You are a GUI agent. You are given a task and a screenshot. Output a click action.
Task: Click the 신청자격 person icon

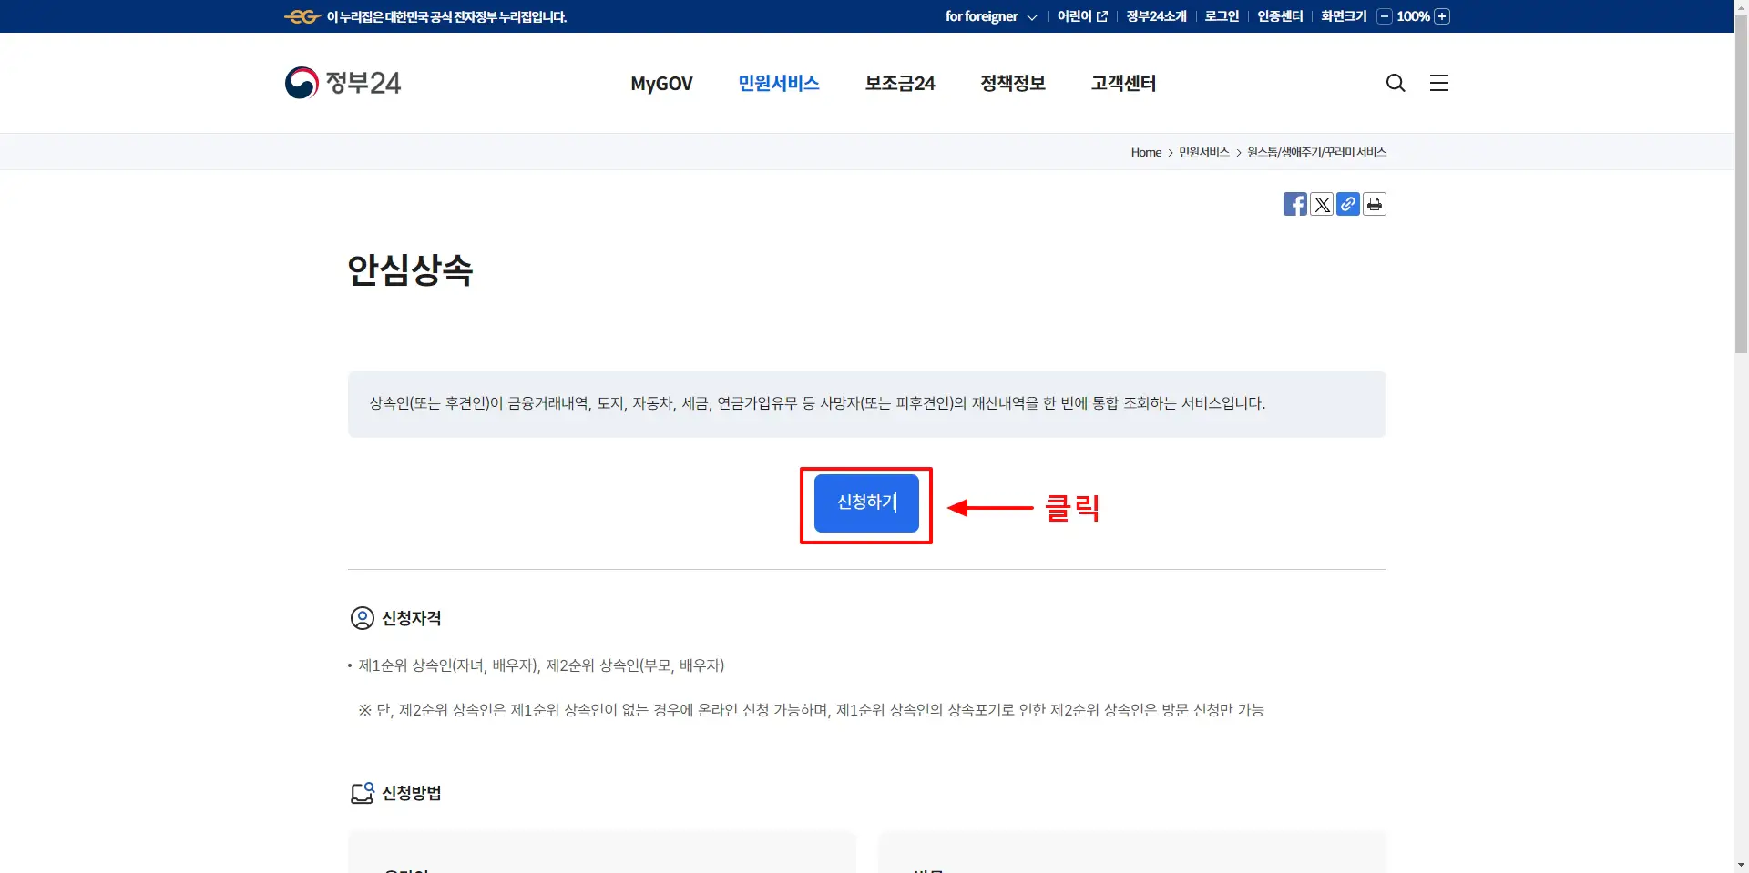(x=362, y=618)
